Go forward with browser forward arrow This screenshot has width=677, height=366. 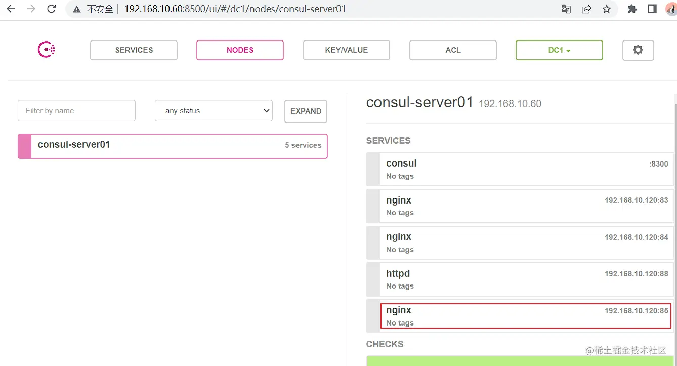point(31,9)
